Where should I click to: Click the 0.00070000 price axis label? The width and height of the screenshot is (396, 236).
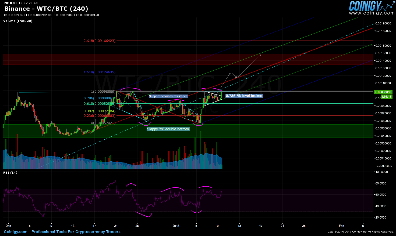tap(384, 113)
